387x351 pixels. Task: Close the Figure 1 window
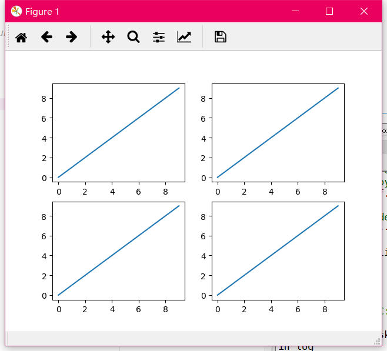[364, 11]
